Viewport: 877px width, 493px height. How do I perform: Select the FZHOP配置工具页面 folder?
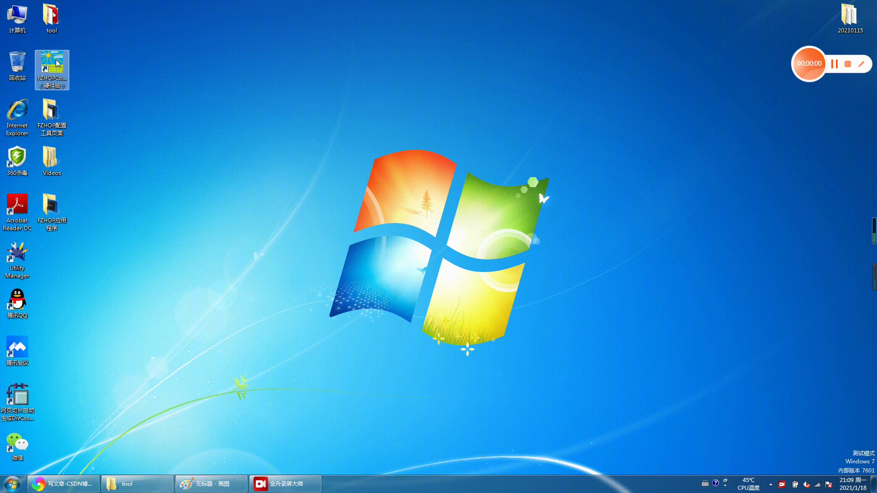tap(52, 118)
